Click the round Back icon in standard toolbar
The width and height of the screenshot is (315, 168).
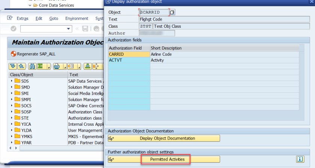point(96,29)
